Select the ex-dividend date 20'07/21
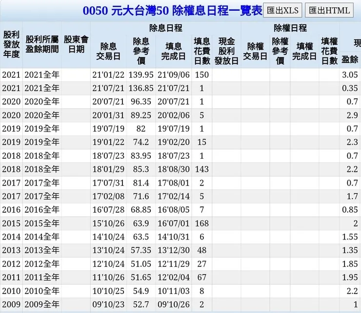The height and width of the screenshot is (313, 361). point(108,102)
